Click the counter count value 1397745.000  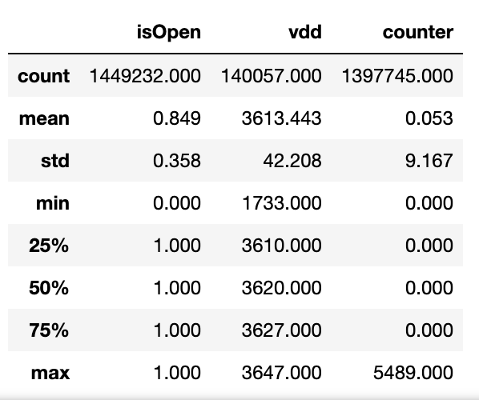[397, 76]
